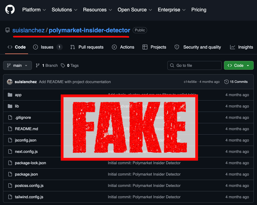257x205 pixels.
Task: Click the Issues count badge showing 1
Action: (59, 47)
